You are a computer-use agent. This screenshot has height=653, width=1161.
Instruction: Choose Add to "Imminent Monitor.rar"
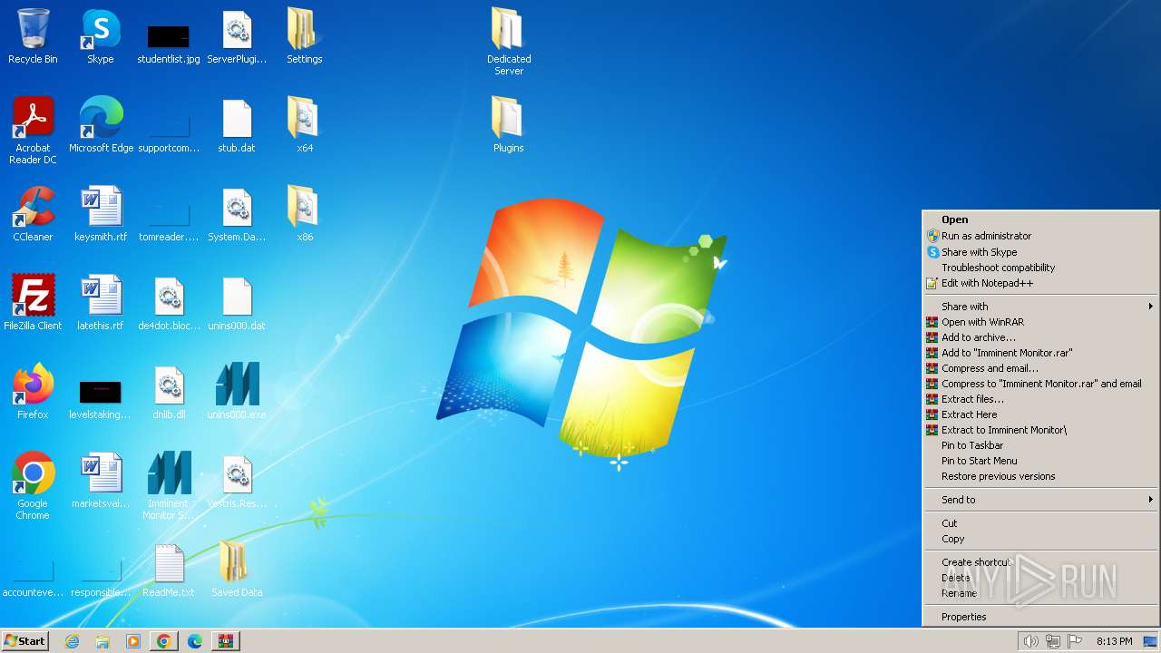(1040, 353)
